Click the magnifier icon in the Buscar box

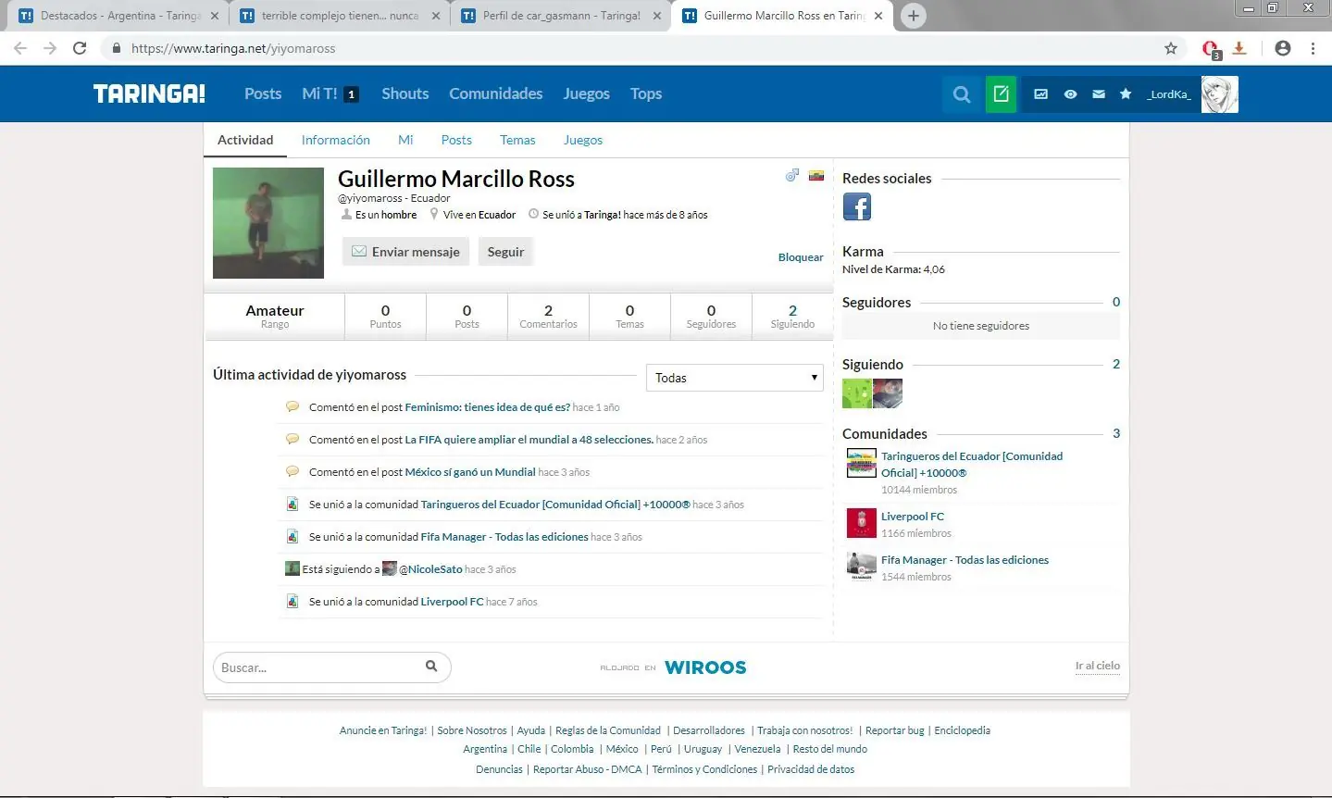coord(431,666)
